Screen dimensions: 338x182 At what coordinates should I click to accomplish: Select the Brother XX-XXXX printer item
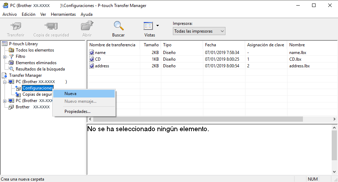(x=33, y=107)
